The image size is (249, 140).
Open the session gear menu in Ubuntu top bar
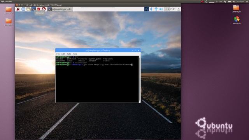(247, 2)
